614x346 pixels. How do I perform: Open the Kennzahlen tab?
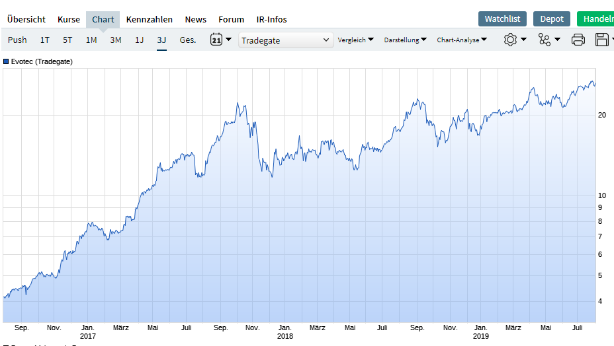(149, 20)
